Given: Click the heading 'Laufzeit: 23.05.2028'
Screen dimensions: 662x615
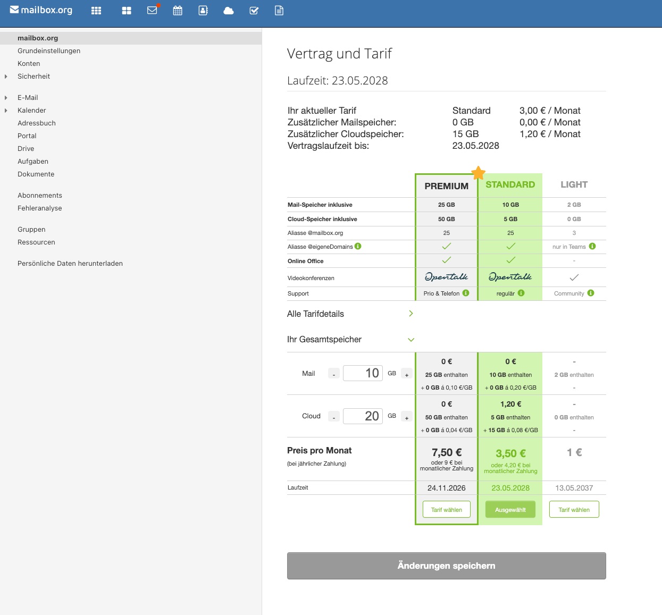Looking at the screenshot, I should coord(338,81).
